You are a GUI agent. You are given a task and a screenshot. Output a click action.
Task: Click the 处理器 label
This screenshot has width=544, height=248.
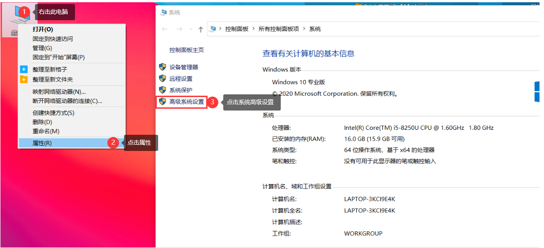click(281, 128)
